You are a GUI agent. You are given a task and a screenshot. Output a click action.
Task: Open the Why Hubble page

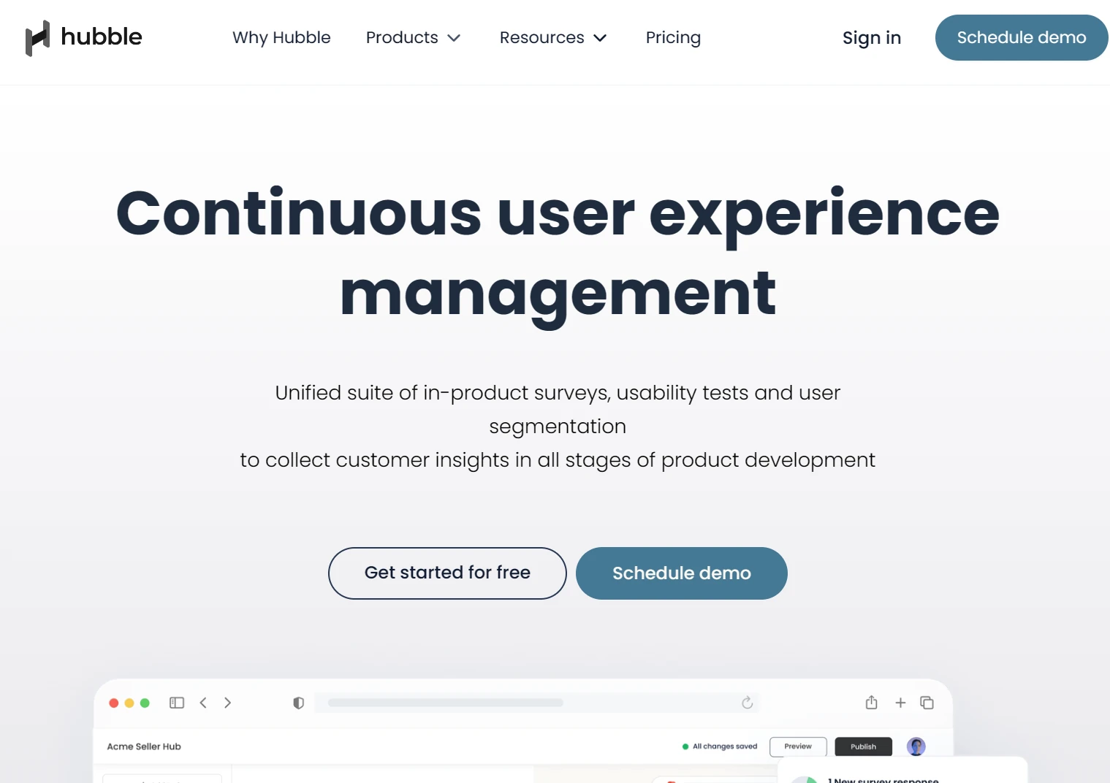click(x=281, y=38)
